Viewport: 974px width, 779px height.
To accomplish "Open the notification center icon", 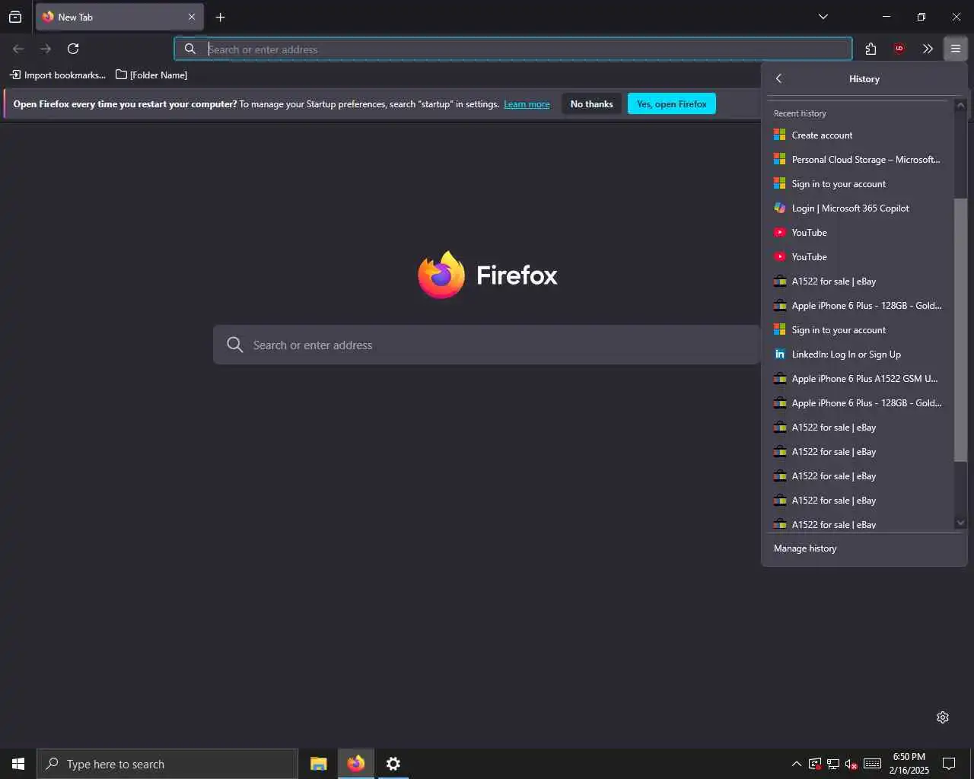I will (949, 764).
